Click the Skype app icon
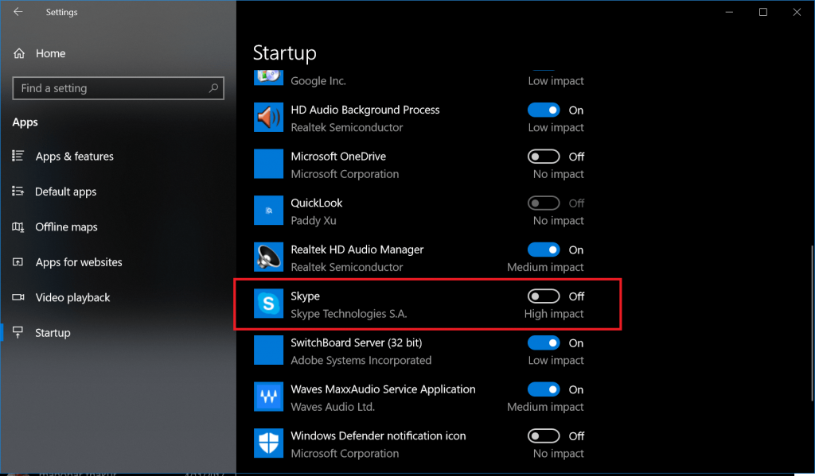815x476 pixels. click(268, 304)
